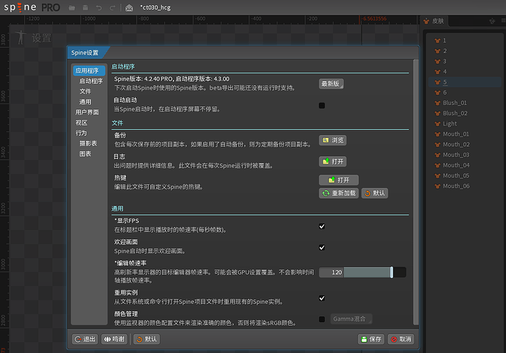Screen dimensions: 506x353
Task: Click skin icon beside Mouth_03
Action: 438,155
